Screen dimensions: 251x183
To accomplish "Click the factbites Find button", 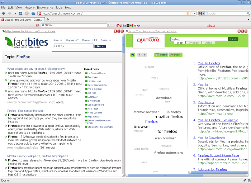I will [x=100, y=46].
